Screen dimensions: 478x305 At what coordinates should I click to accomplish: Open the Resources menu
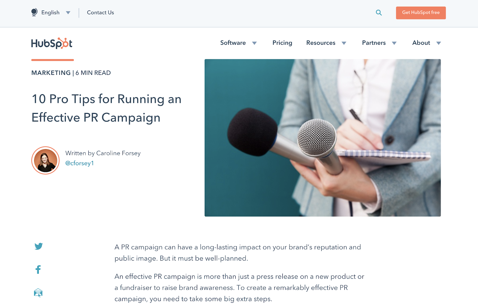click(321, 43)
